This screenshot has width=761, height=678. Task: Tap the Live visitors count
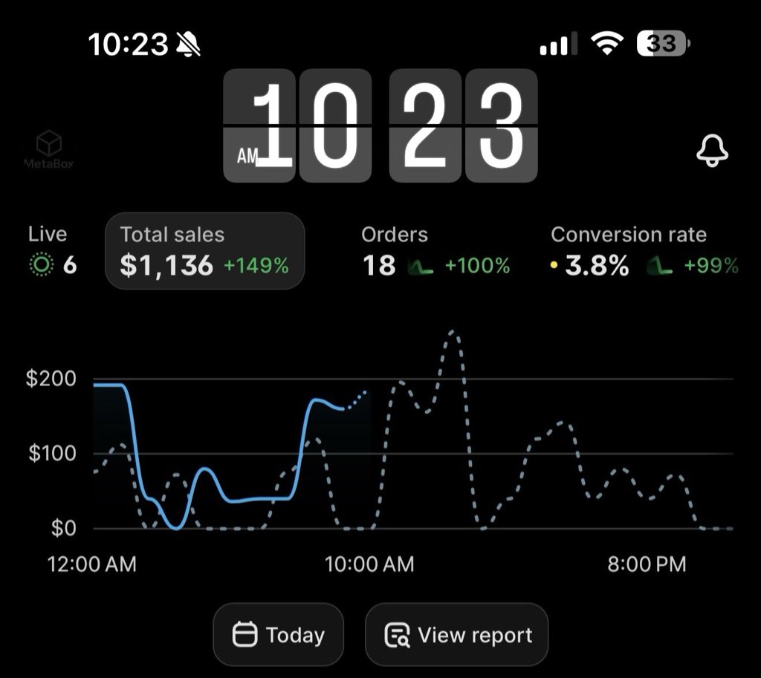point(70,265)
